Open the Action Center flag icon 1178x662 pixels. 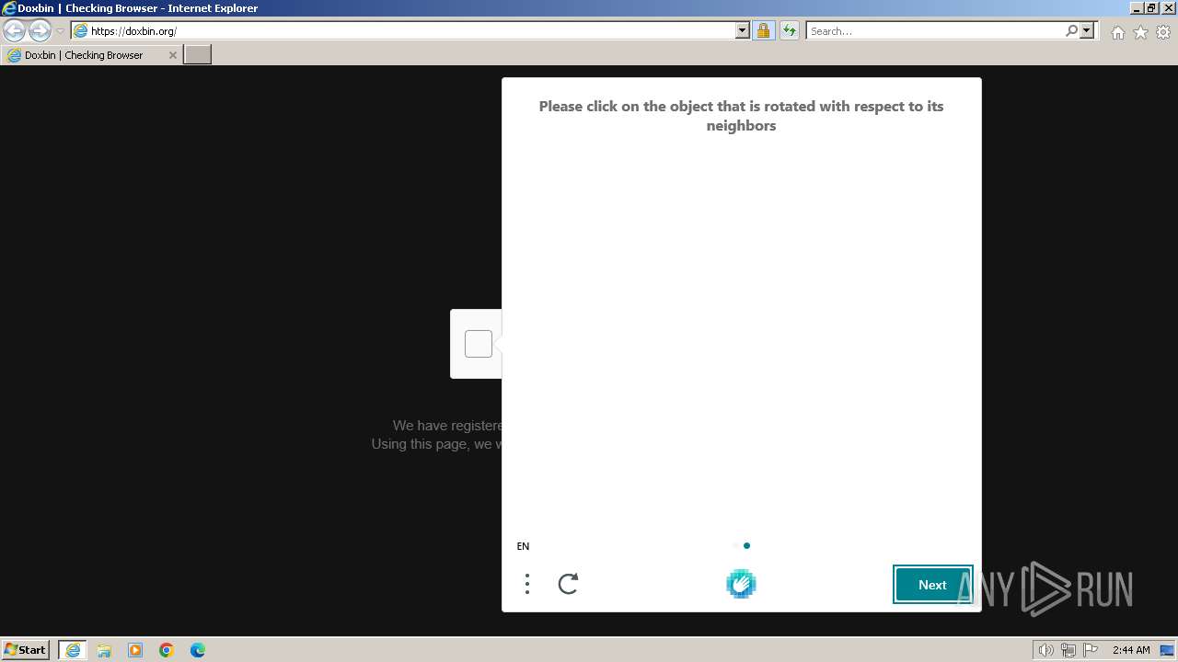1091,650
